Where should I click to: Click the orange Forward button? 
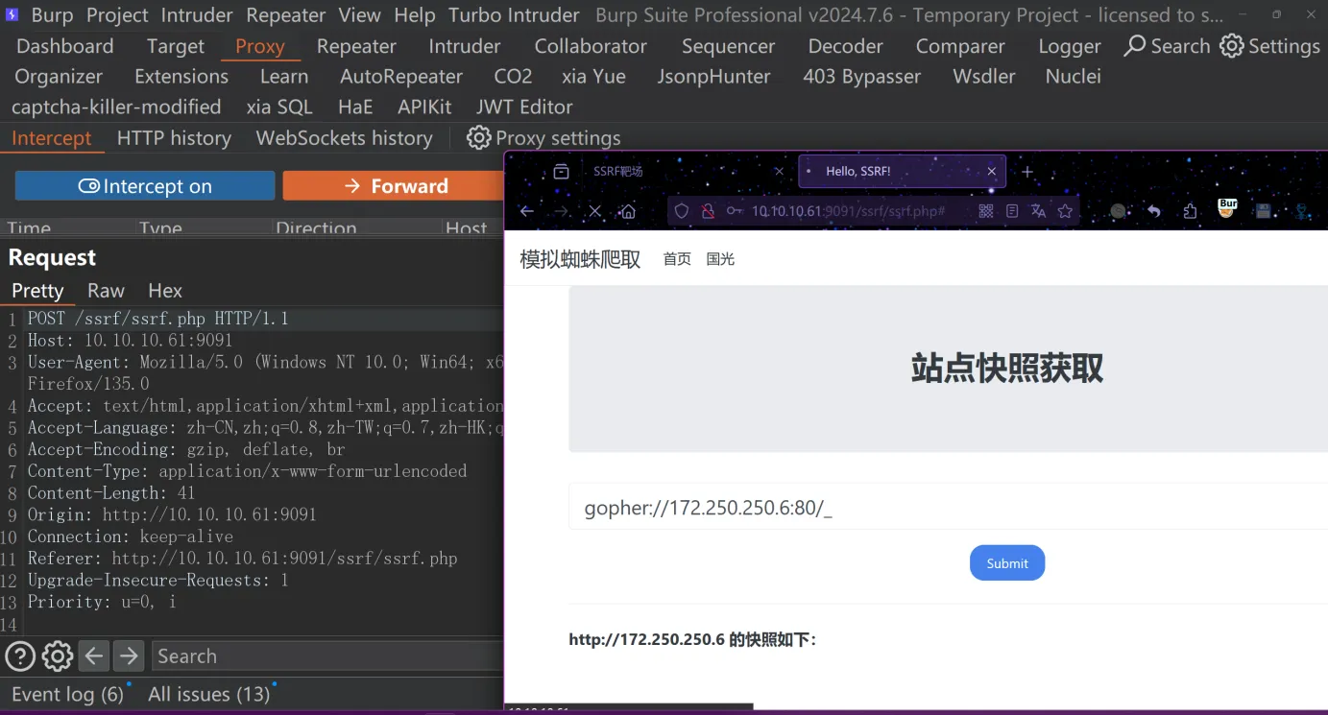click(396, 186)
